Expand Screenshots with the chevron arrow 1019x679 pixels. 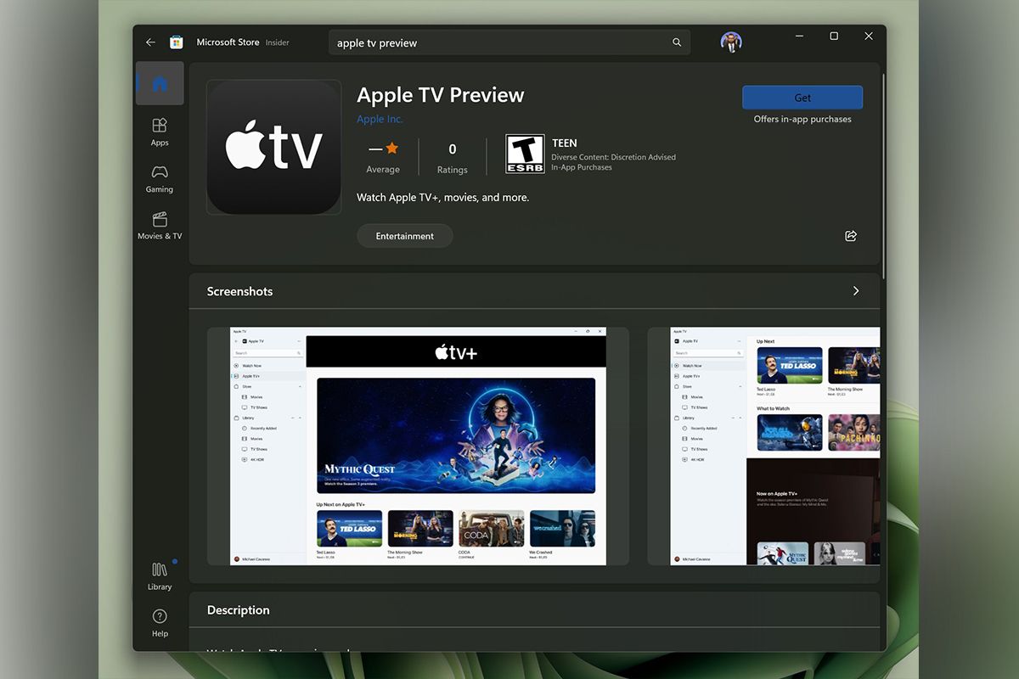click(x=856, y=291)
